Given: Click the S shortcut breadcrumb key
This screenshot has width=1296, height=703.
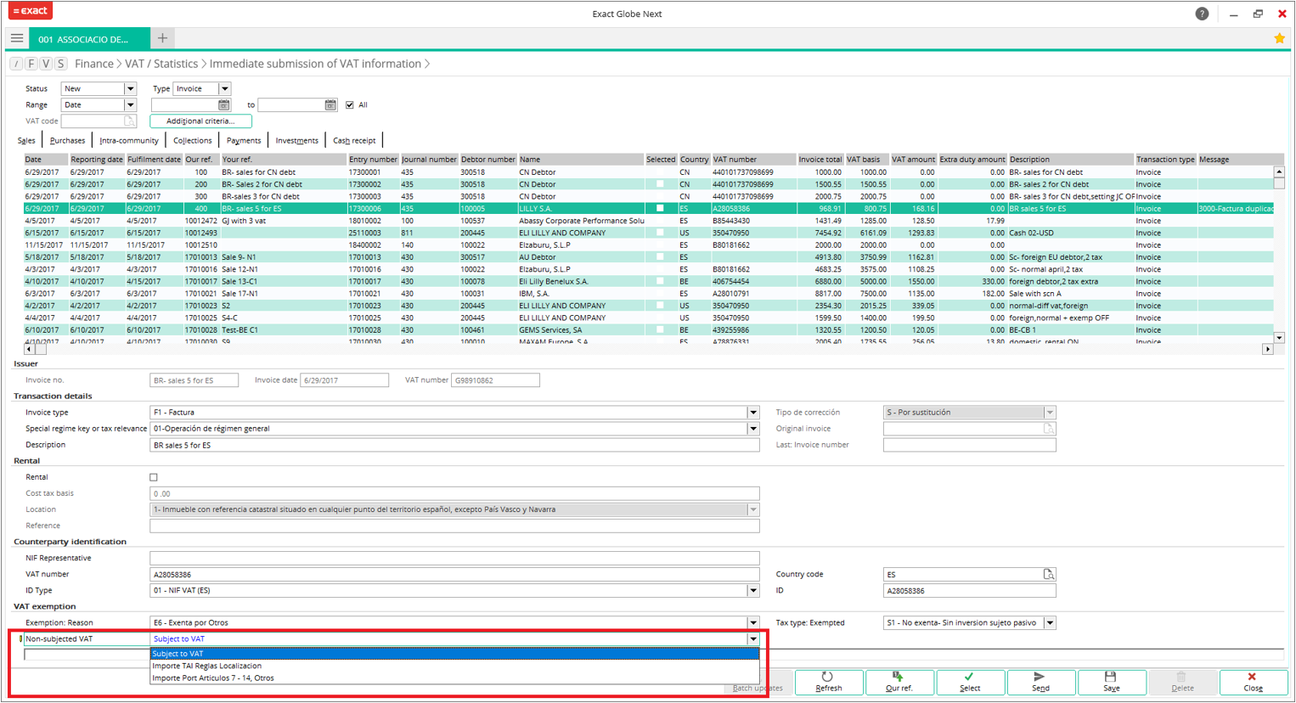Looking at the screenshot, I should pos(60,64).
